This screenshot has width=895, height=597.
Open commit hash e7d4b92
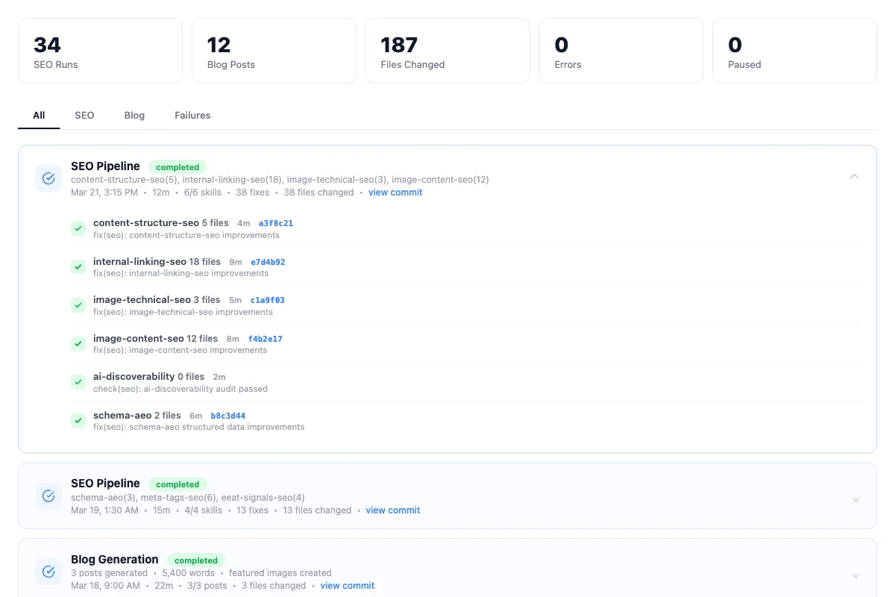click(268, 262)
